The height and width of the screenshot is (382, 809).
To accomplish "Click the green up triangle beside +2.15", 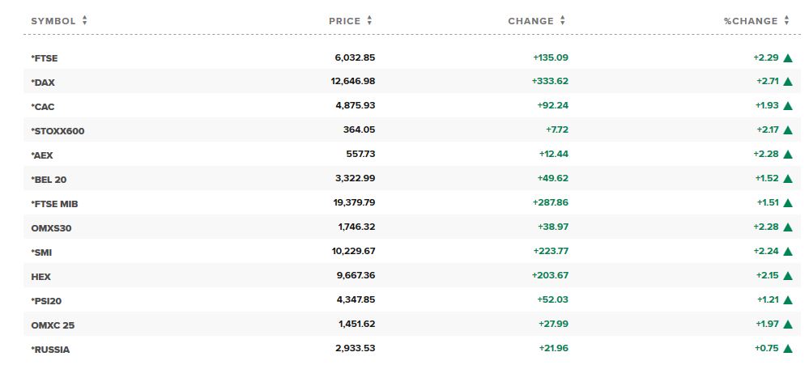I will [x=787, y=275].
